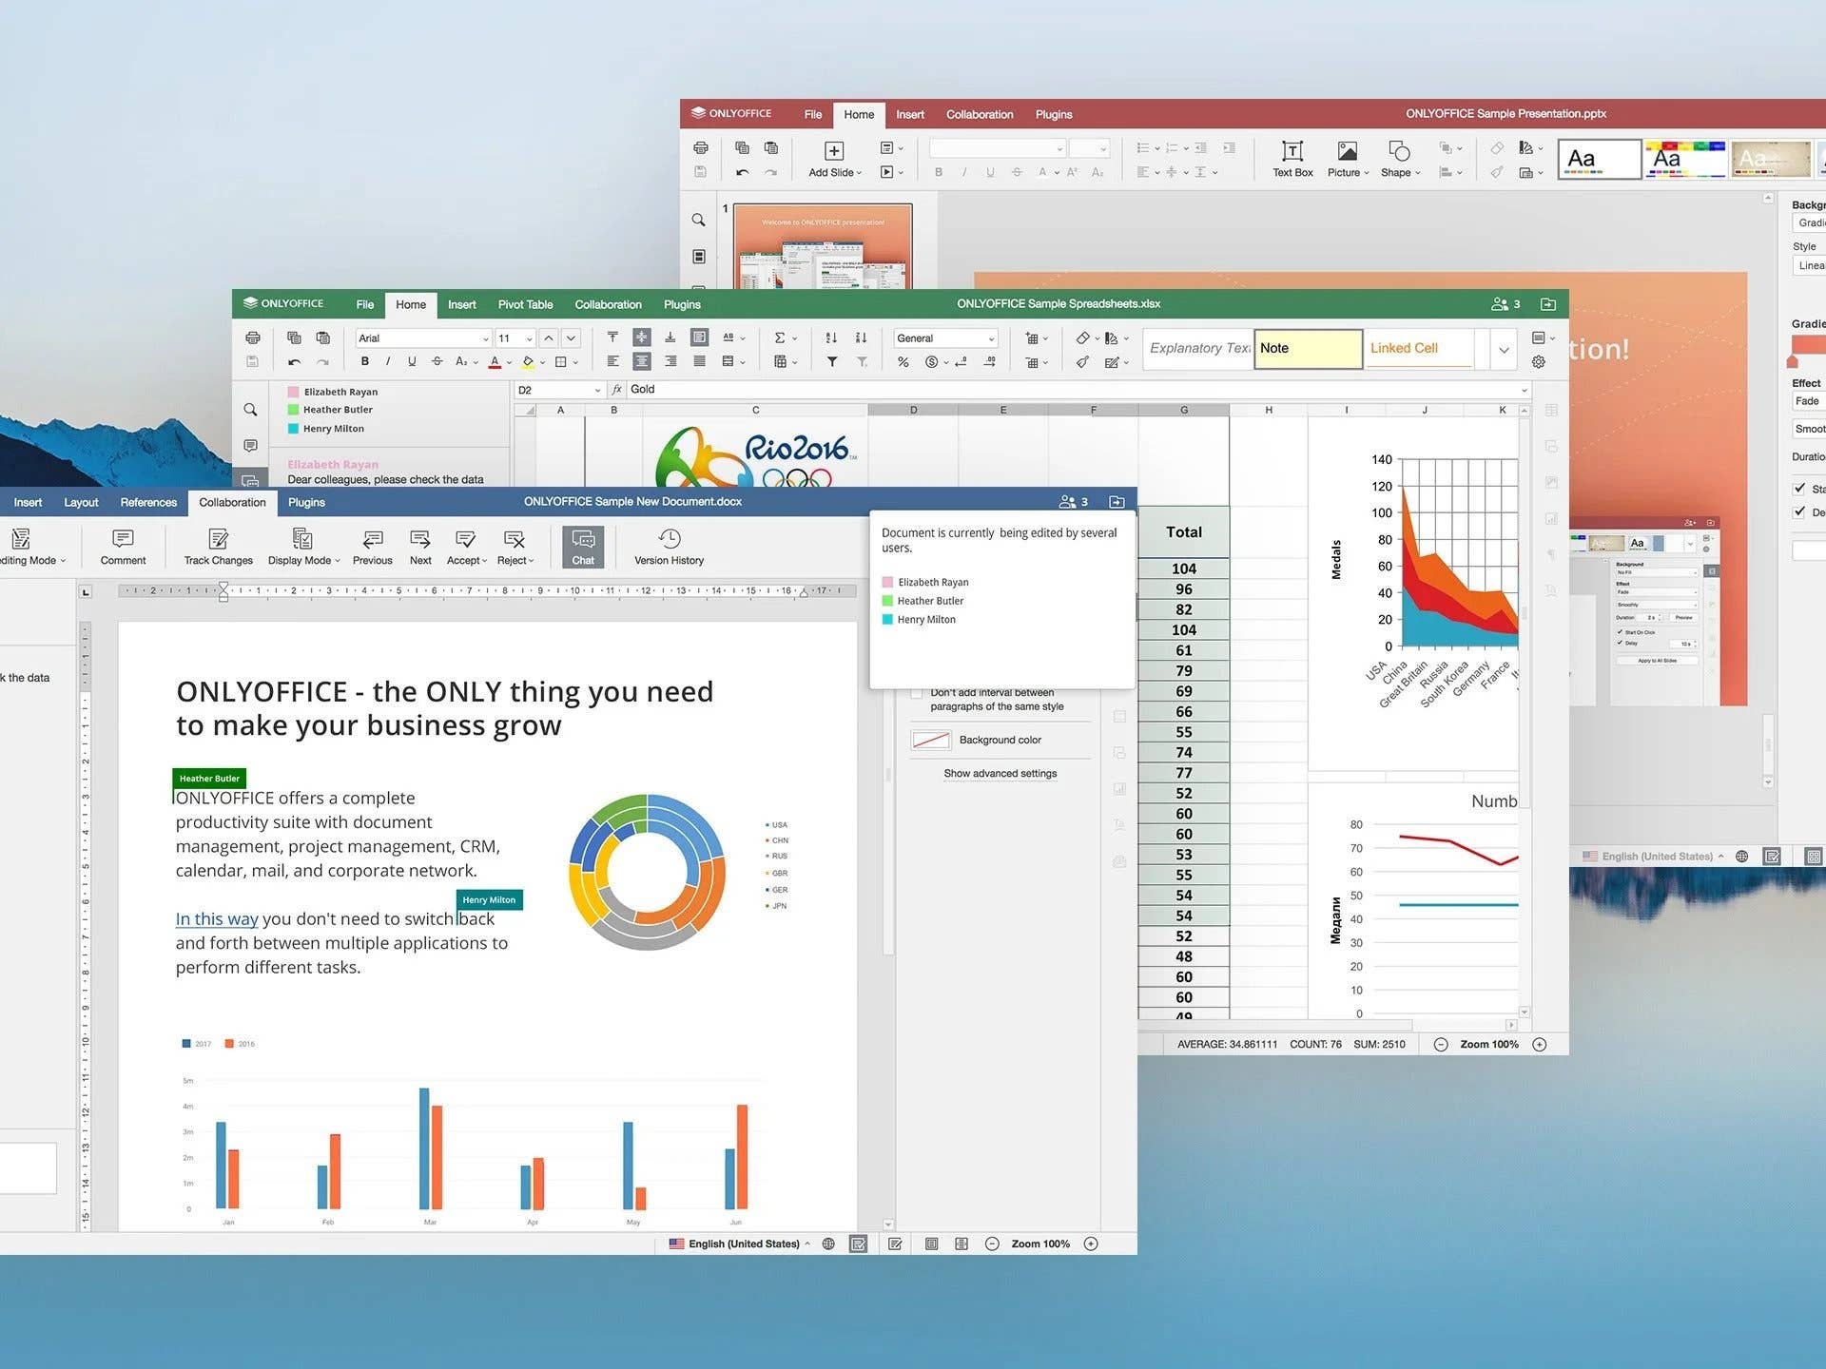Click the Background color swatch

930,740
